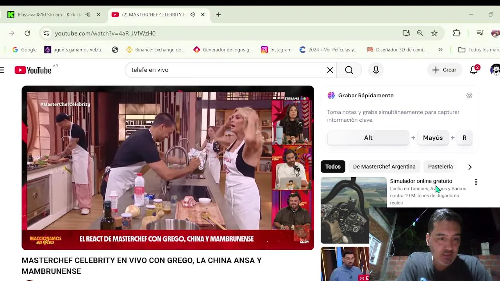
Task: Install app icon in address bar
Action: (406, 33)
